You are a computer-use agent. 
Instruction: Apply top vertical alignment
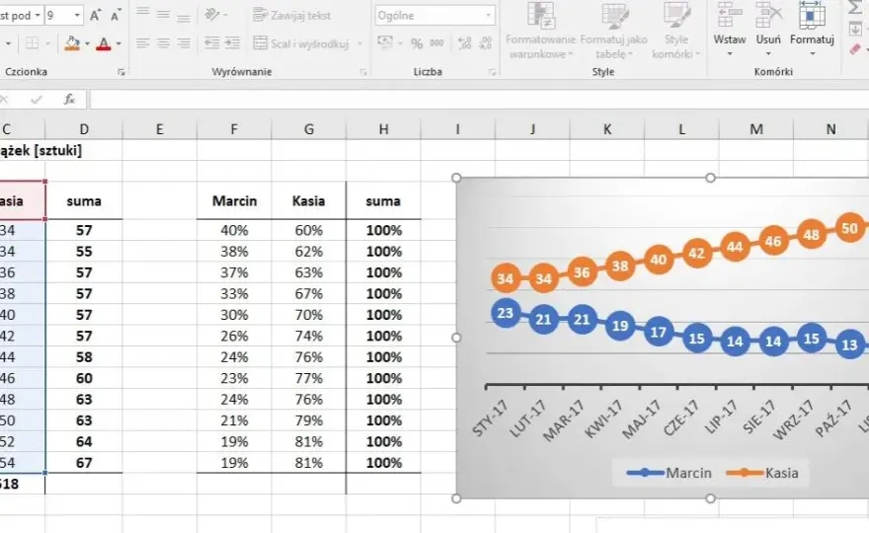click(x=143, y=12)
